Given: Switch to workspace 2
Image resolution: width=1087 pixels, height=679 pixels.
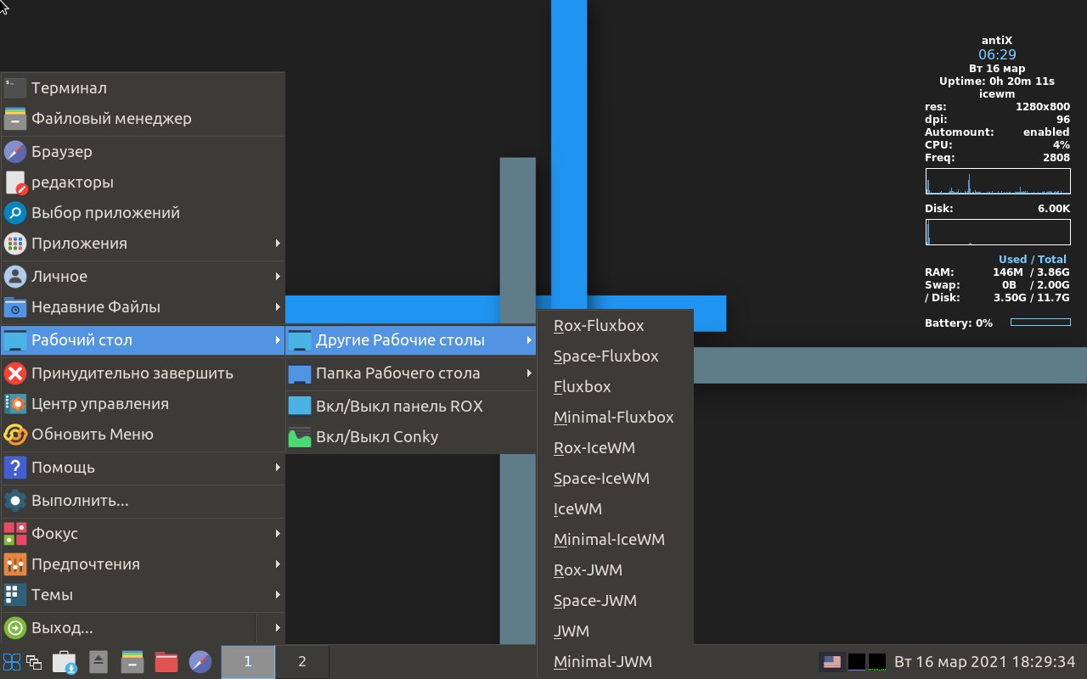Looking at the screenshot, I should tap(302, 662).
